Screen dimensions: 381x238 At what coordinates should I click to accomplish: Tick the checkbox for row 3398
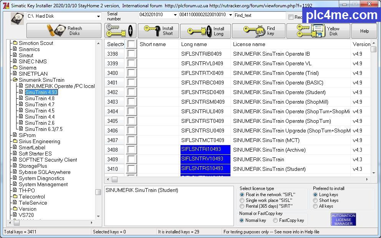coord(132,54)
